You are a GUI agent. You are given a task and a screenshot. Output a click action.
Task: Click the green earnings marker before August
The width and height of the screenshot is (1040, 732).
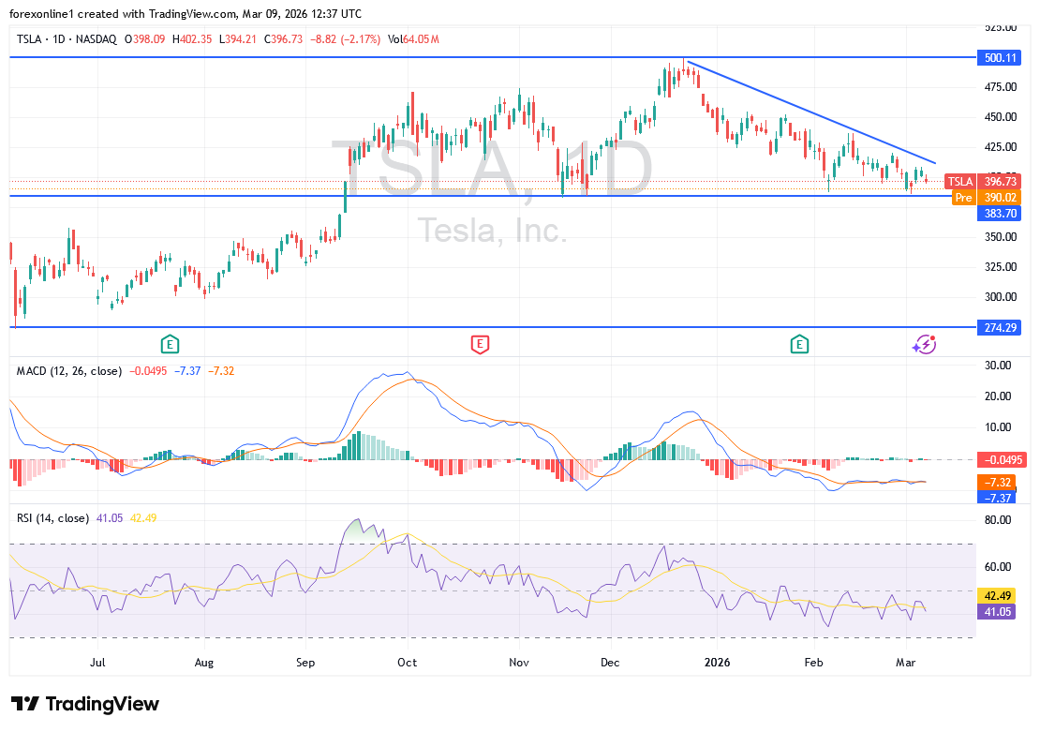click(x=170, y=344)
